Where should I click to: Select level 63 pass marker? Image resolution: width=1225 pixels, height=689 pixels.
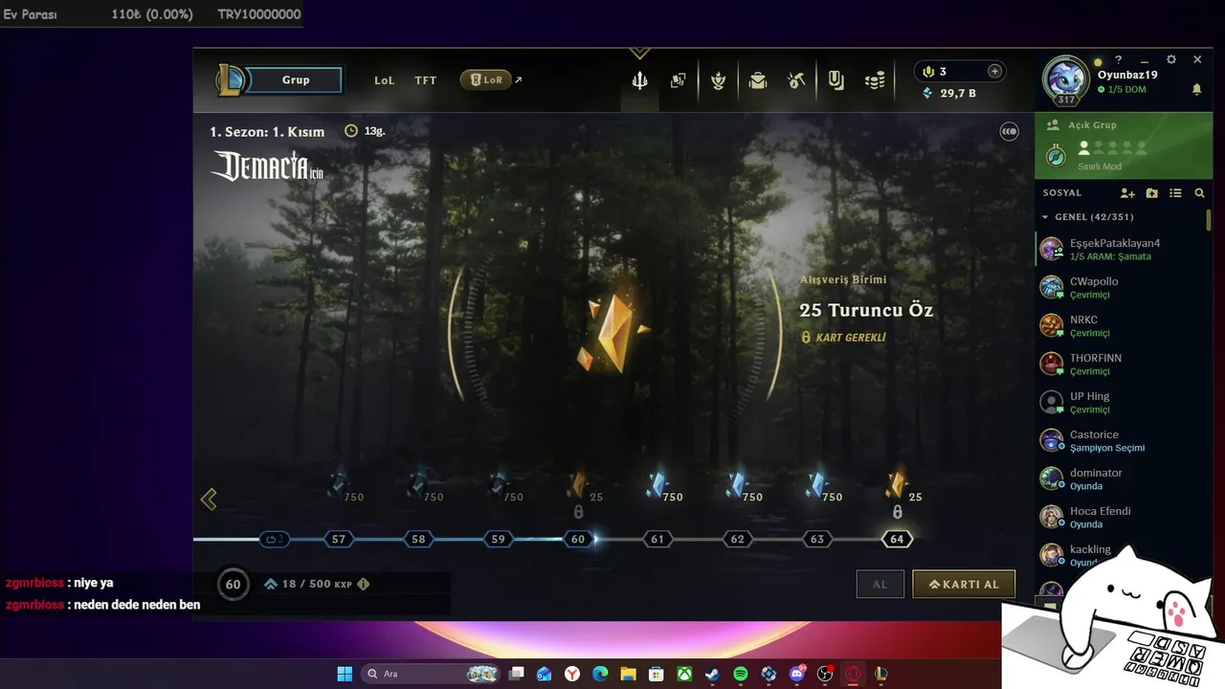point(816,539)
